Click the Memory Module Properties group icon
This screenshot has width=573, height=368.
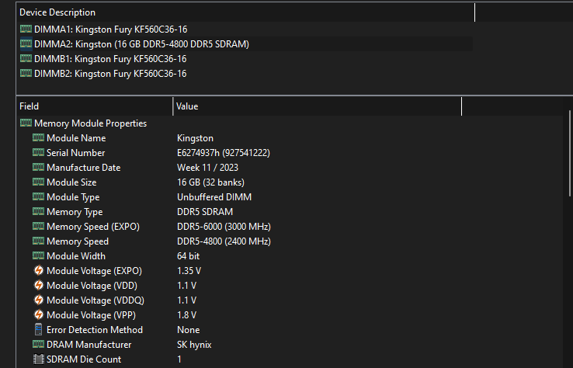tap(26, 123)
